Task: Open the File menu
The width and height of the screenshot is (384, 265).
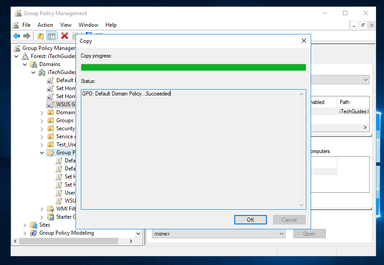Action: click(x=26, y=25)
